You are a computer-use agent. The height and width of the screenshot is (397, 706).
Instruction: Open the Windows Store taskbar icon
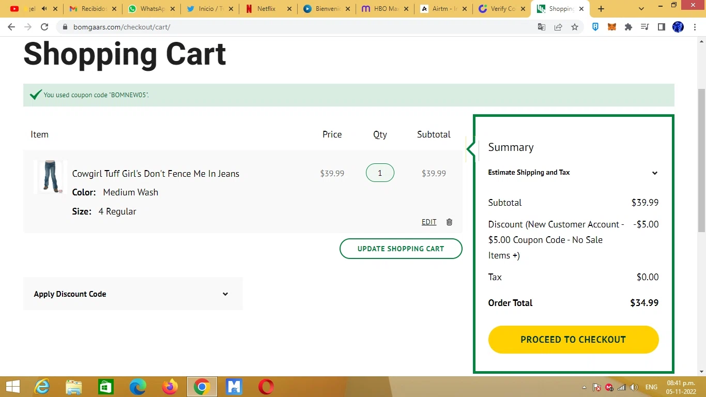(x=106, y=387)
